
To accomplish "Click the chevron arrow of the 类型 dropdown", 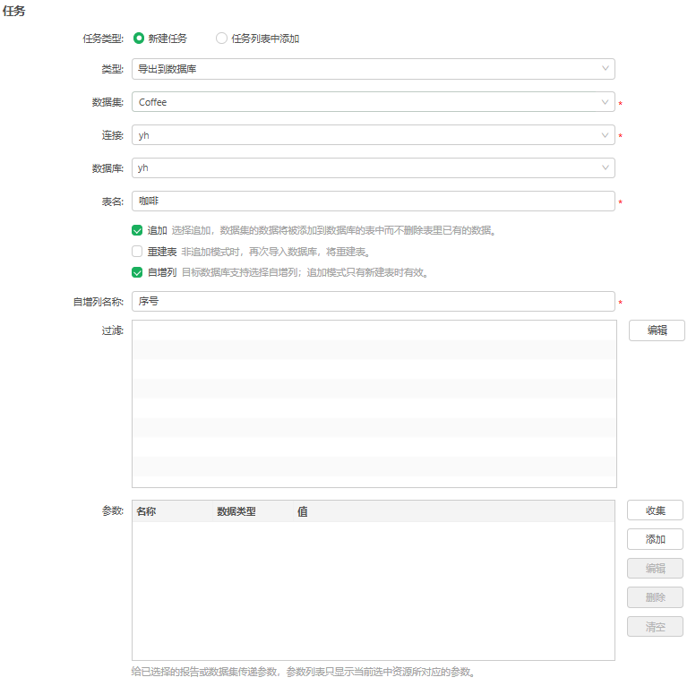I will 605,68.
